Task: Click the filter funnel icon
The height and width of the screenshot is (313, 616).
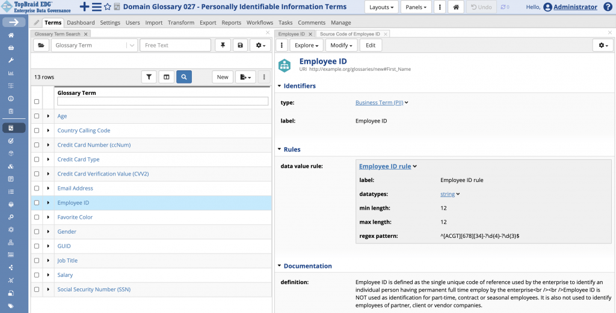Action: pyautogui.click(x=149, y=77)
